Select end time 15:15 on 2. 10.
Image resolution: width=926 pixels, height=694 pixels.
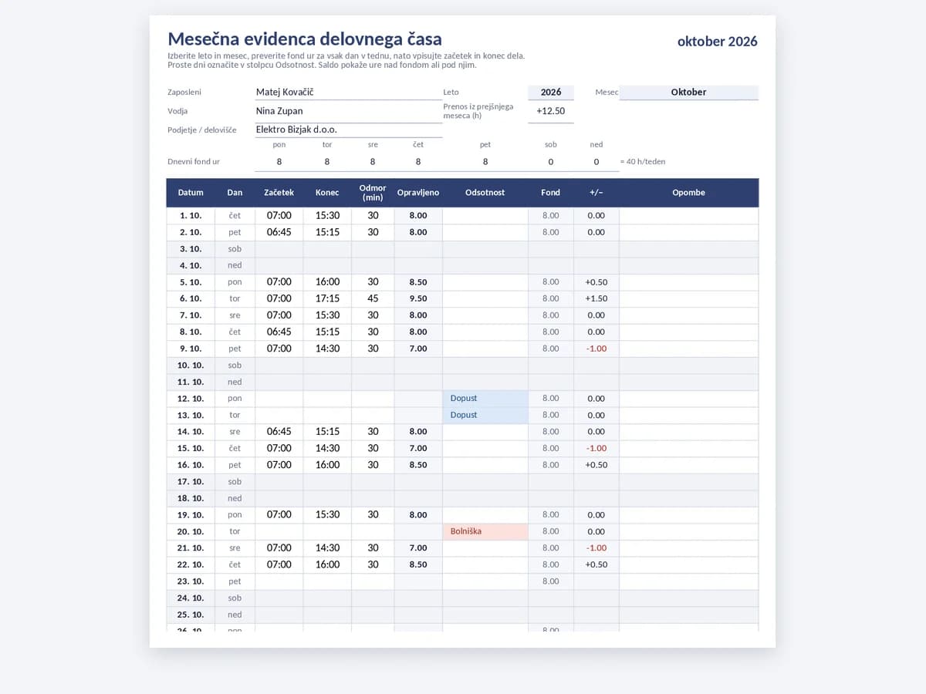point(327,232)
